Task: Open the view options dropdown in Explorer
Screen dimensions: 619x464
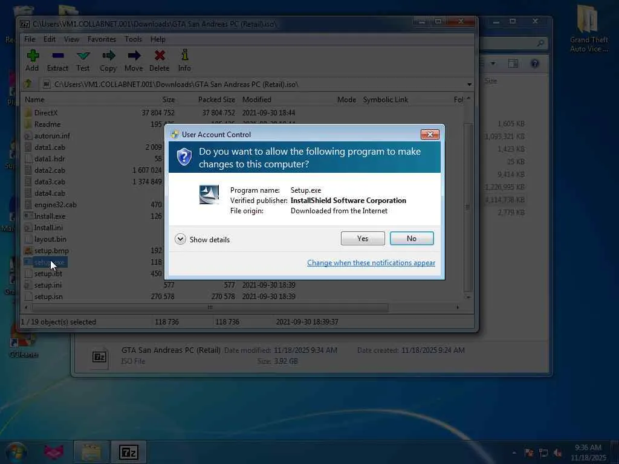Action: [x=493, y=63]
